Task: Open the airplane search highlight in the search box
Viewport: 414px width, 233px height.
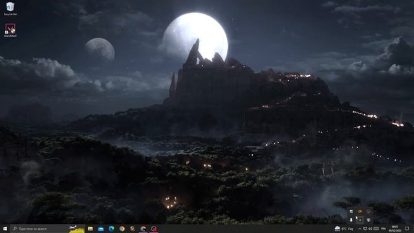Action: (x=76, y=228)
